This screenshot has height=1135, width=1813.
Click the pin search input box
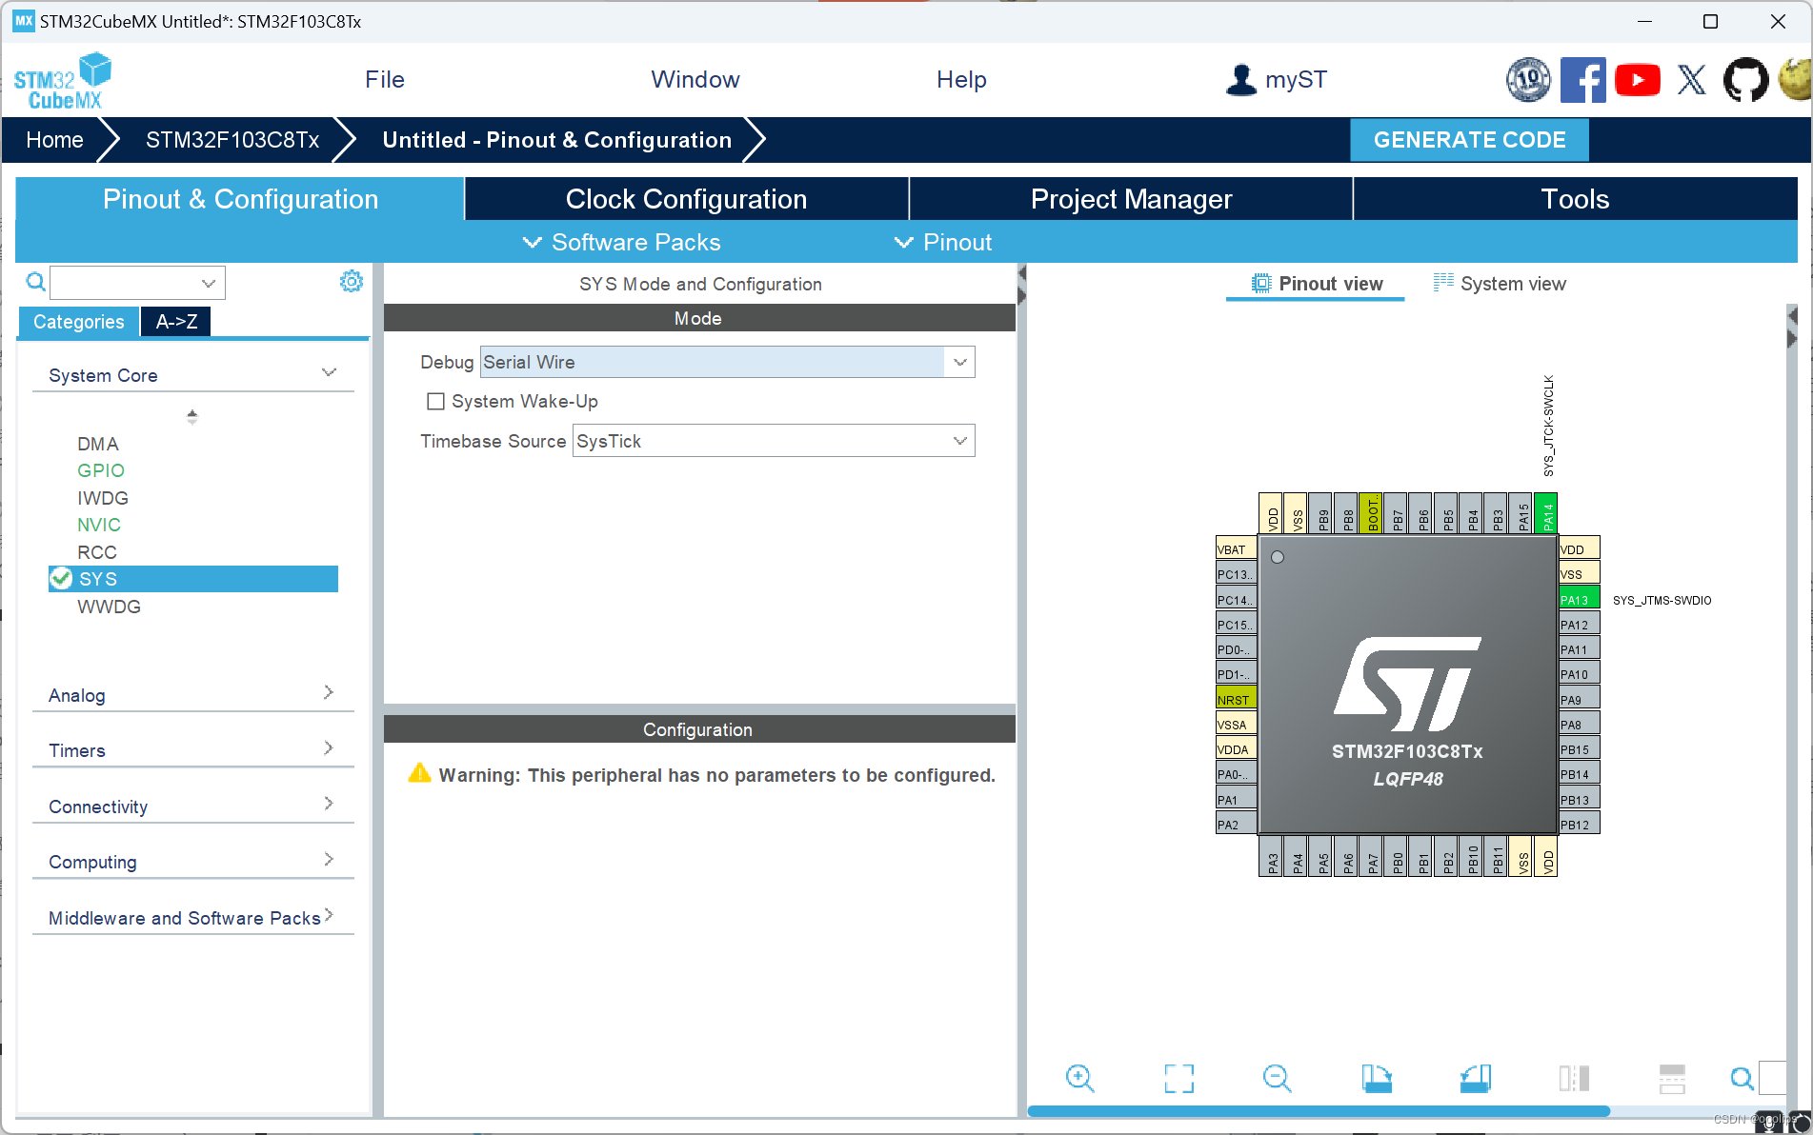point(1772,1078)
